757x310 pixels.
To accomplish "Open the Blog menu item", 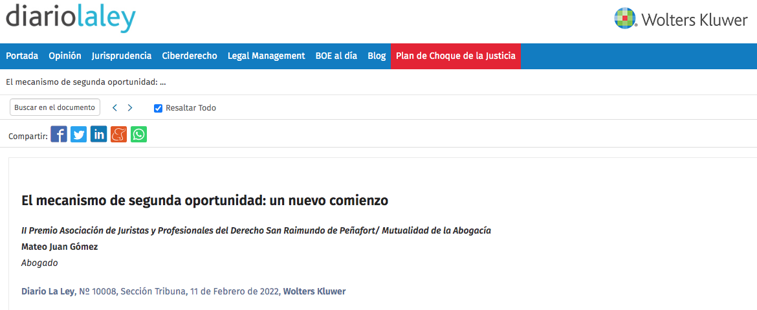I will point(377,56).
